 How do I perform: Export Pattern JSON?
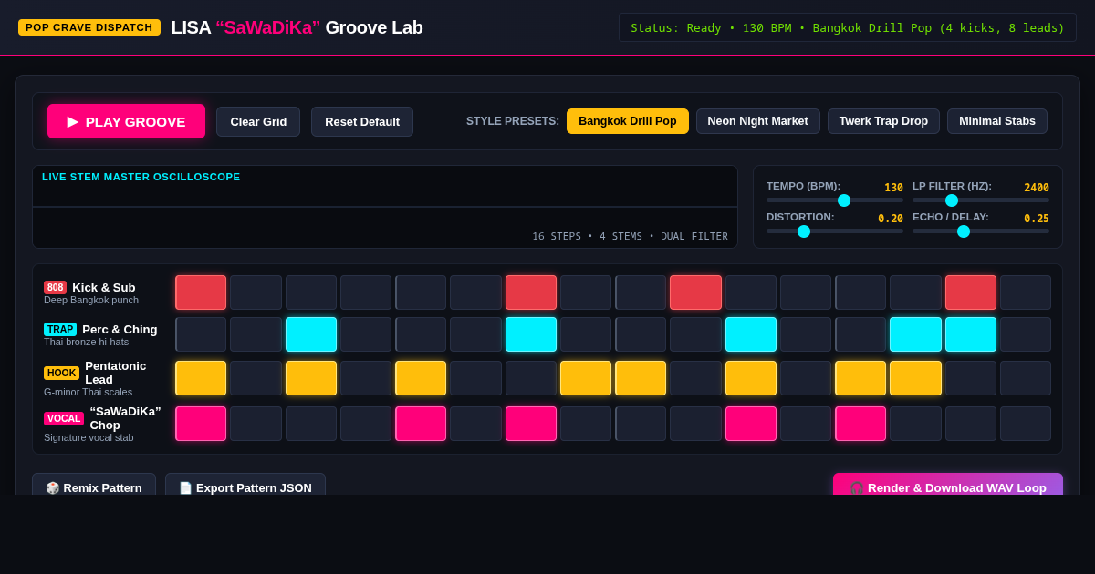[x=245, y=487]
